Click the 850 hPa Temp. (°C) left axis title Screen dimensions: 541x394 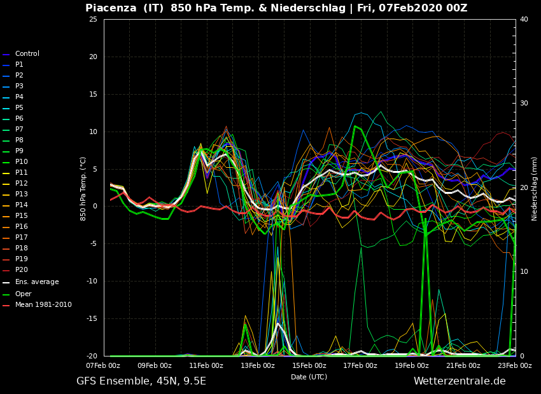coord(83,188)
